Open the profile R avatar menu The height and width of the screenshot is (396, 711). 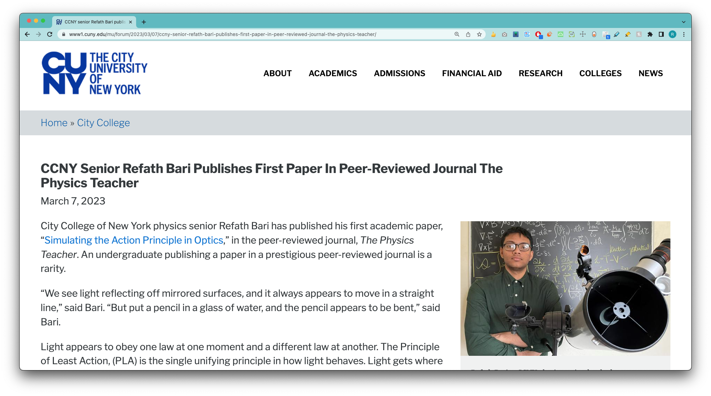673,34
